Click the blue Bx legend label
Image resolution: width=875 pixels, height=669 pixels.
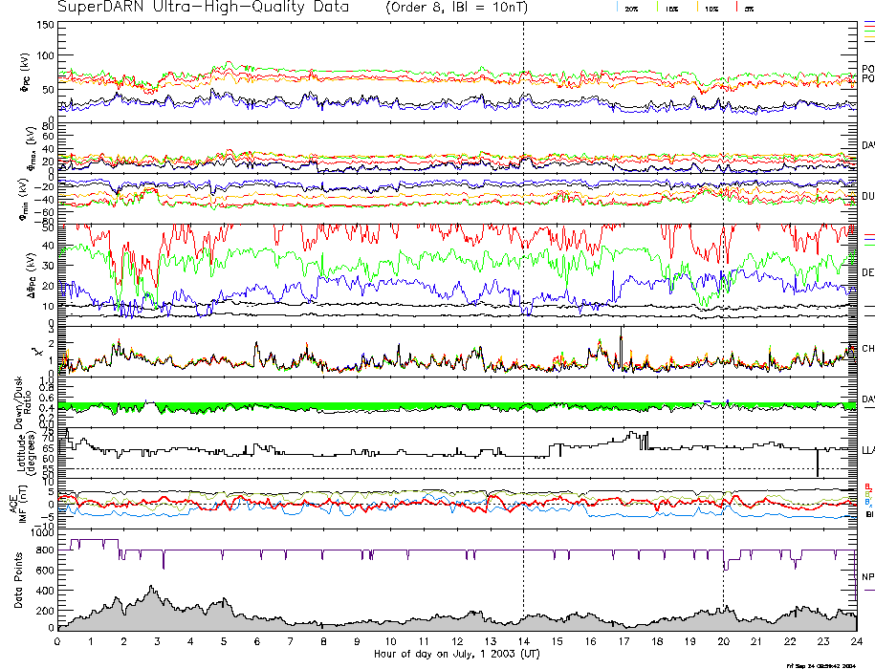[867, 503]
